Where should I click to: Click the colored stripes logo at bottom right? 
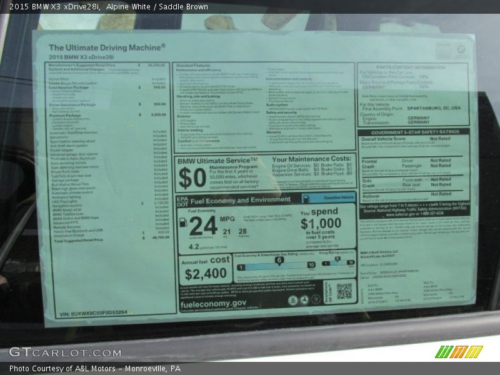tap(459, 351)
